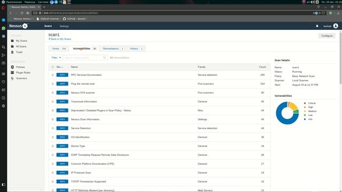Click the user avatar icon

tap(336, 26)
